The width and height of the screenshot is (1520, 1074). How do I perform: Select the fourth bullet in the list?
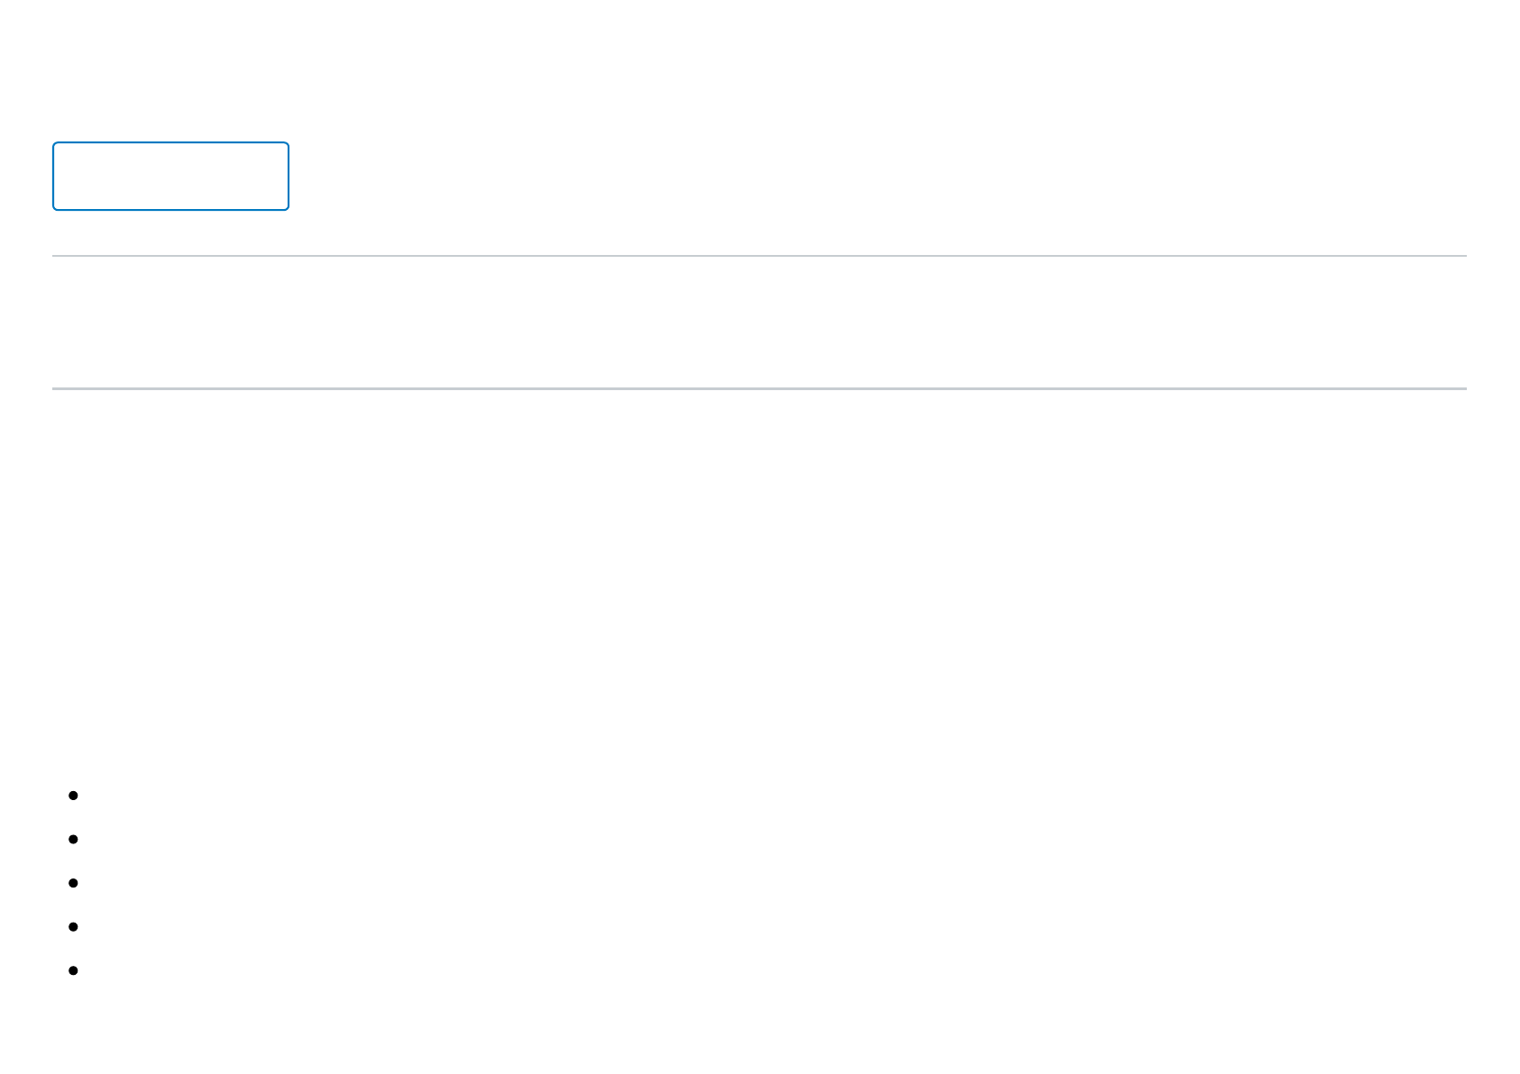click(x=74, y=927)
